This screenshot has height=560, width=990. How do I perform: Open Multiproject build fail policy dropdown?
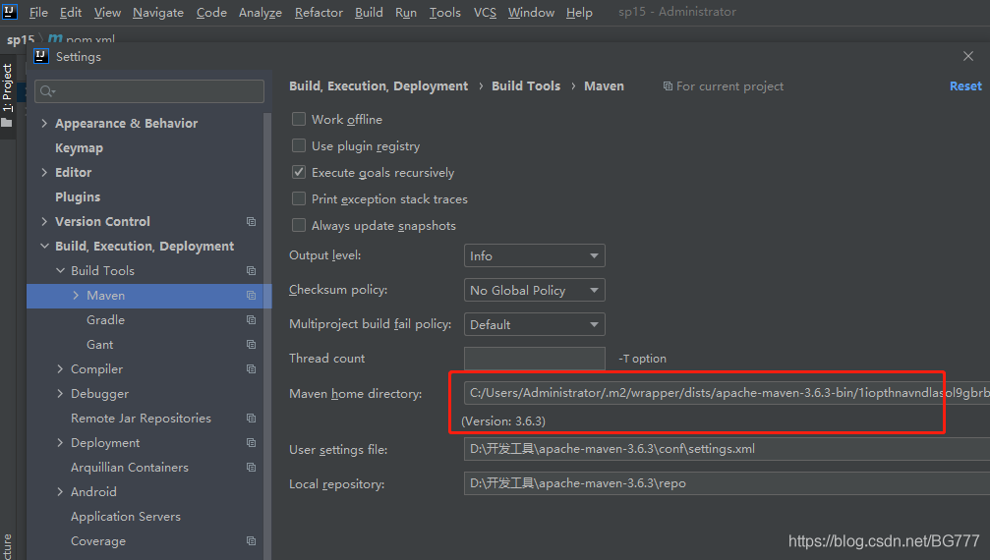point(534,324)
